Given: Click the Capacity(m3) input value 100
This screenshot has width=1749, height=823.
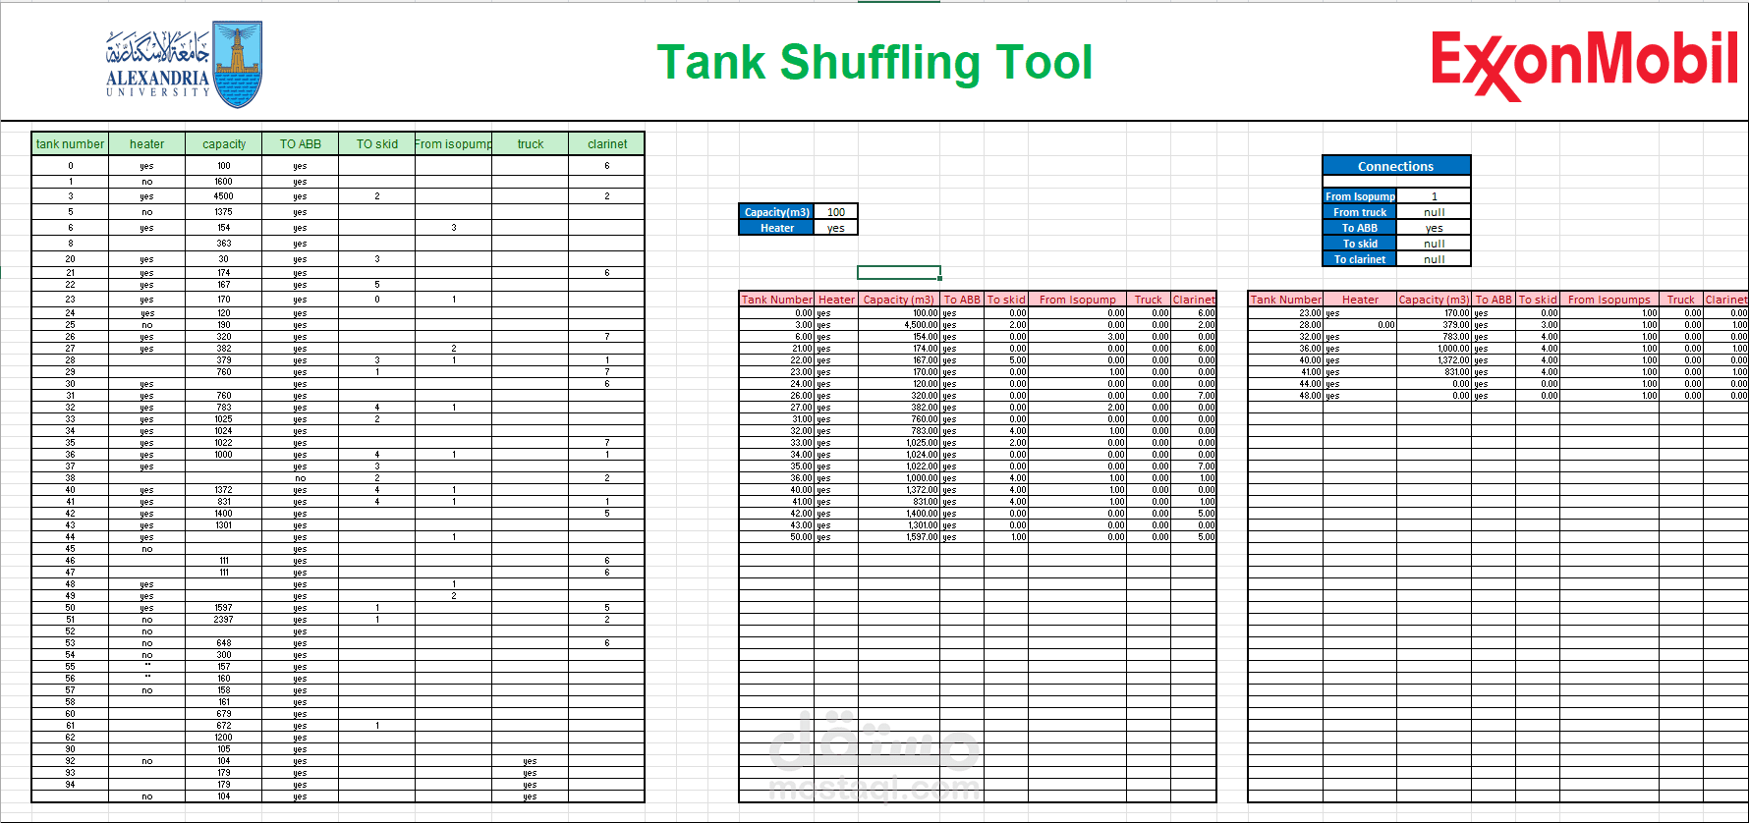Looking at the screenshot, I should (835, 212).
